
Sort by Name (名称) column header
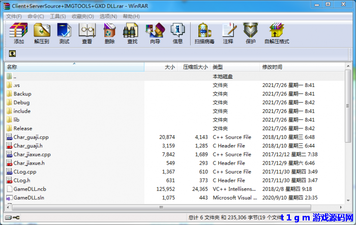tap(74, 67)
